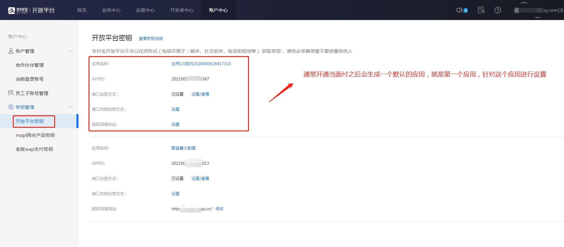The image size is (564, 247).
Task: Click 已设置 status of first app
Action: 177,94
